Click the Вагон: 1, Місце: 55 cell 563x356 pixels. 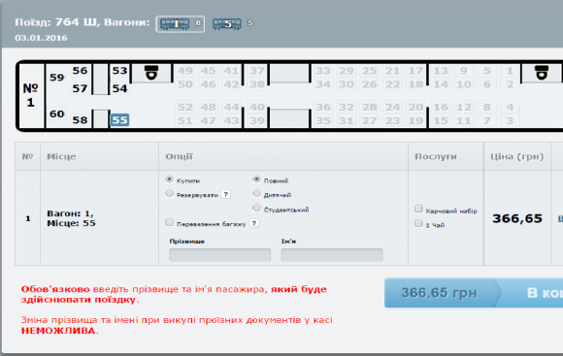(99, 218)
